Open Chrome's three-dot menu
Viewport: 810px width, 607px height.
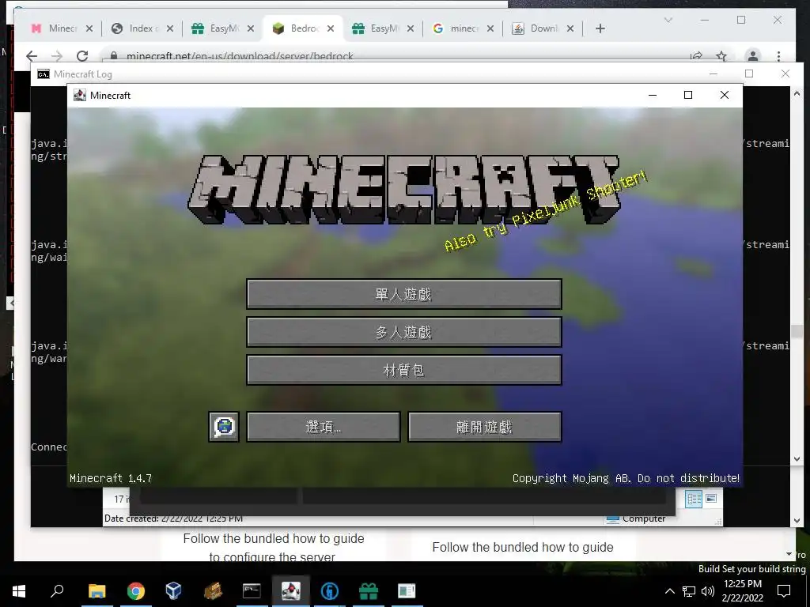(x=778, y=56)
